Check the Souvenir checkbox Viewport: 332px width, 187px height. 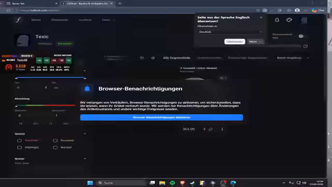pyautogui.click(x=56, y=140)
